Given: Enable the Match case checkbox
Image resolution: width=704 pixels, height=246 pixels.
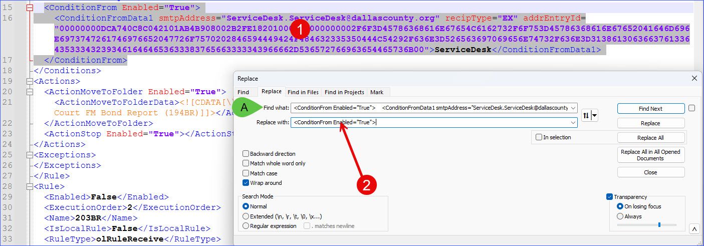Looking at the screenshot, I should coord(246,173).
